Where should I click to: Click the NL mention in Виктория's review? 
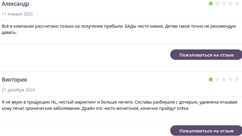[54, 102]
